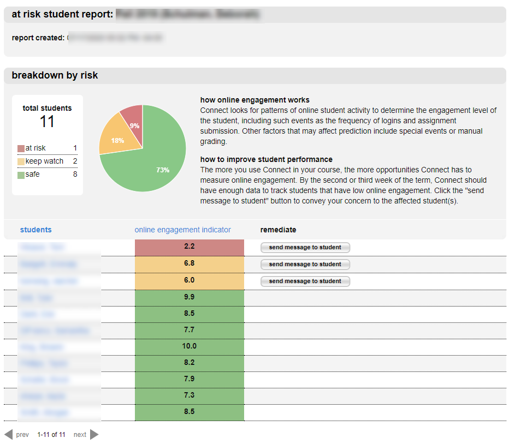Send message to student scoring 6.0
The height and width of the screenshot is (444, 509).
tap(305, 281)
